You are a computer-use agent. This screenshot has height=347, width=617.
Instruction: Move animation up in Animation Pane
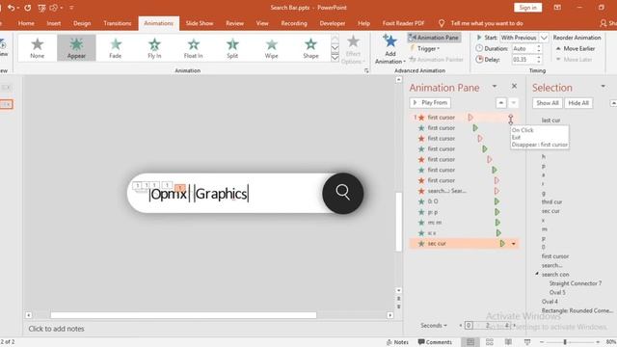(501, 103)
